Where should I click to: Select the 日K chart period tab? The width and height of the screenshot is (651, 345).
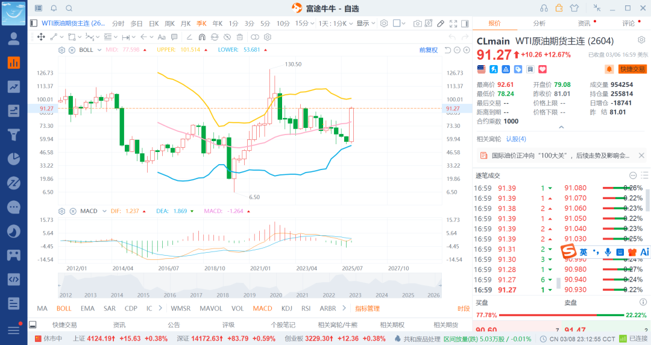153,24
